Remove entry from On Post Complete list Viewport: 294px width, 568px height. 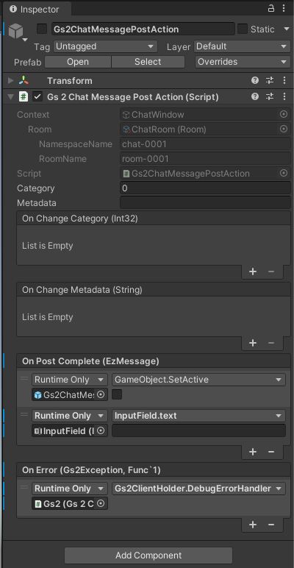click(271, 452)
